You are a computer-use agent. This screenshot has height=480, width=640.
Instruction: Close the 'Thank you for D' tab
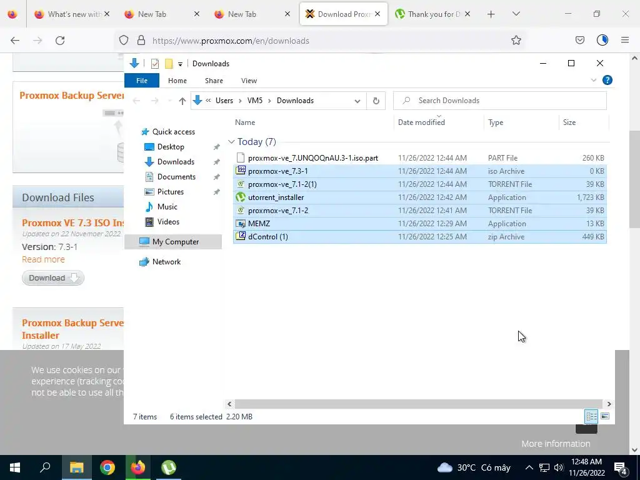[x=467, y=14]
